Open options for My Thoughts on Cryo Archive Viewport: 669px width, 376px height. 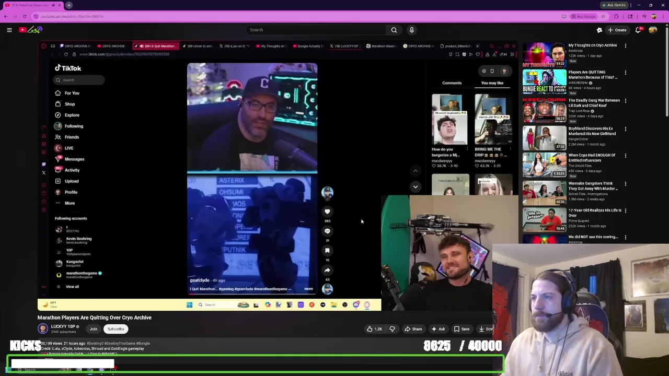[625, 46]
